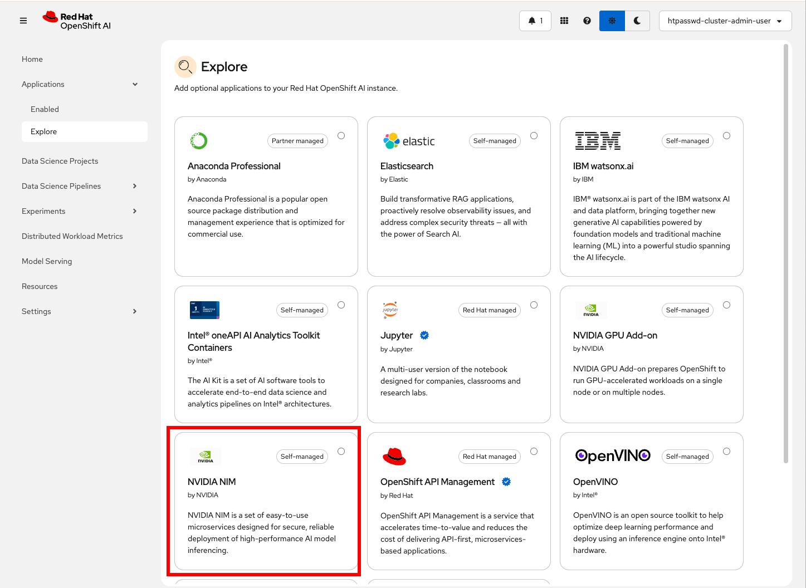
Task: Click 'by Red Hat' provider text
Action: click(397, 496)
